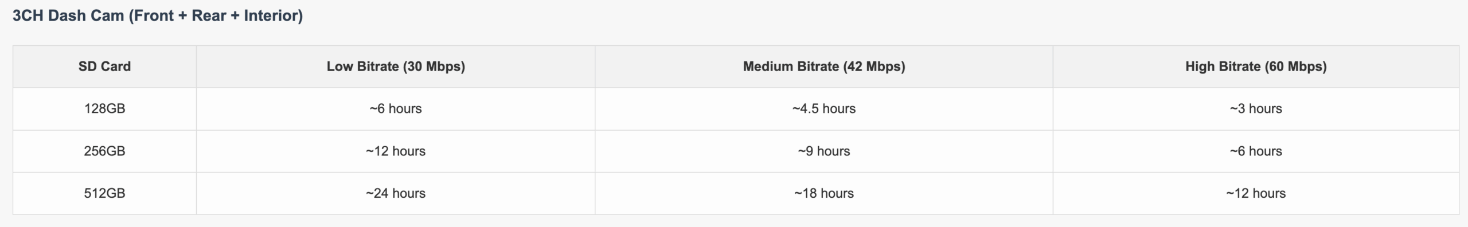Click the Medium Bitrate (42 Mbps) header
This screenshot has height=227, width=1468.
pos(824,66)
